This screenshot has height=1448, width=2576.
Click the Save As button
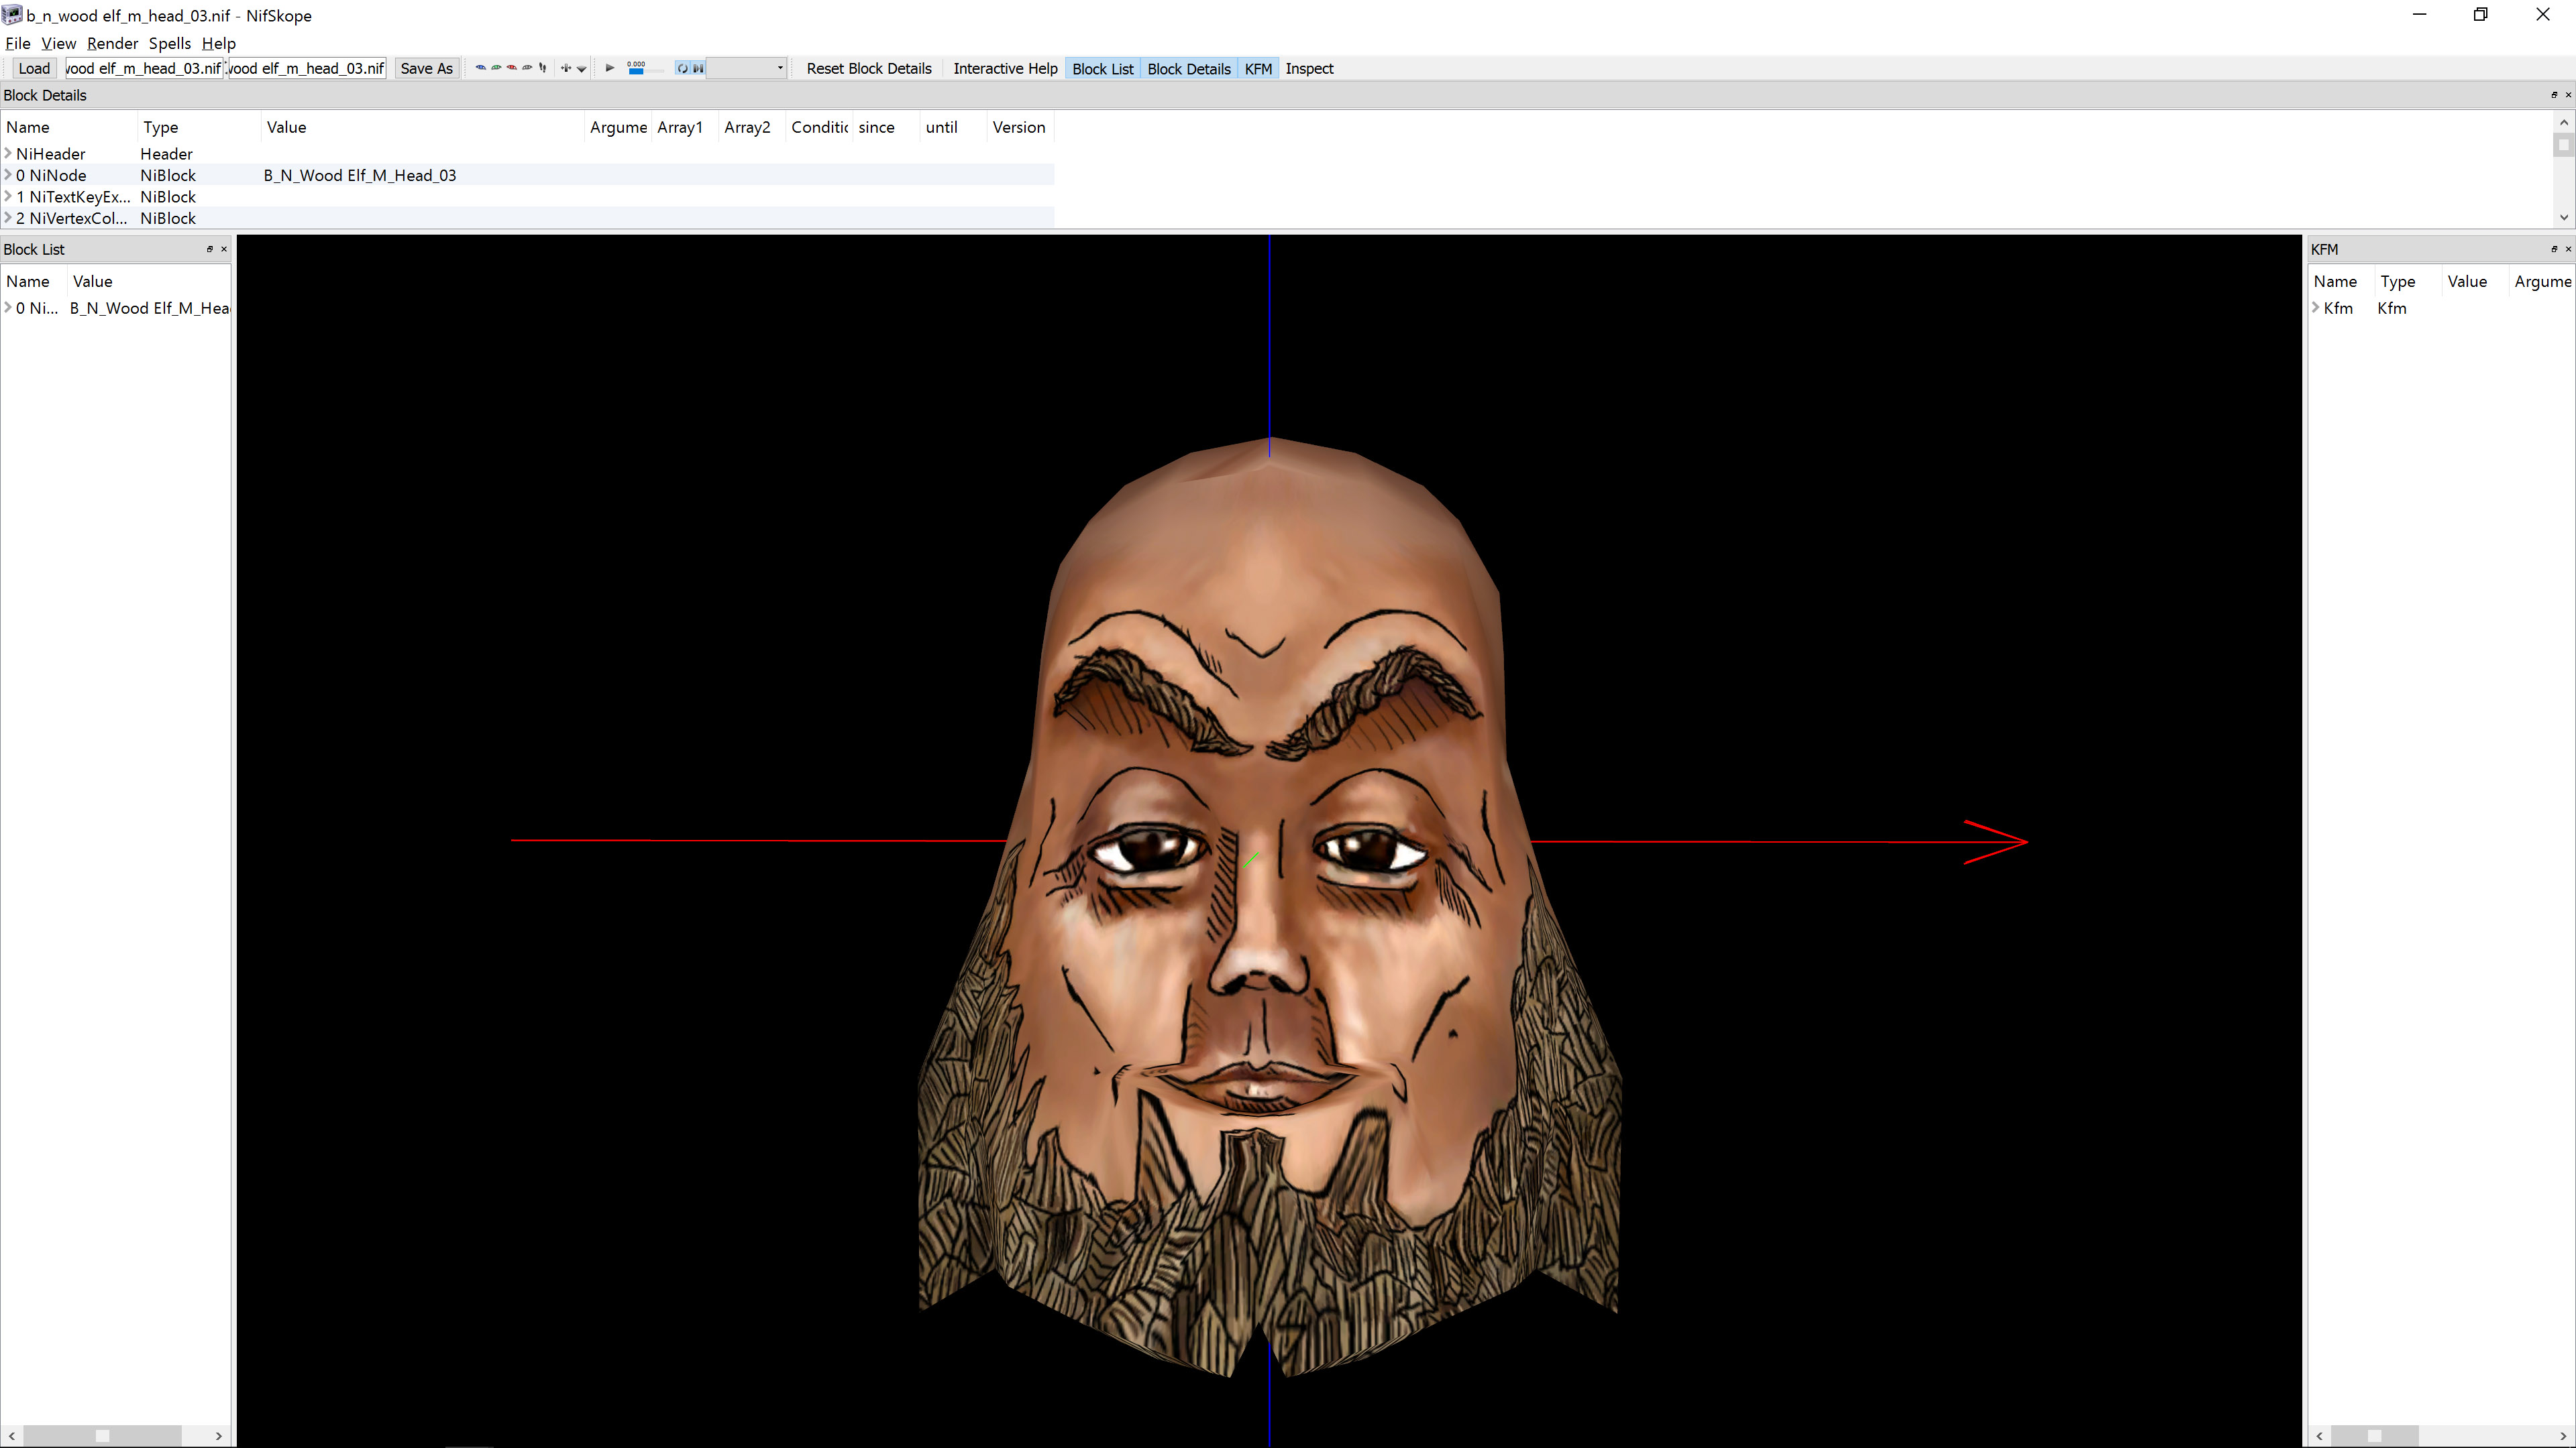[426, 69]
